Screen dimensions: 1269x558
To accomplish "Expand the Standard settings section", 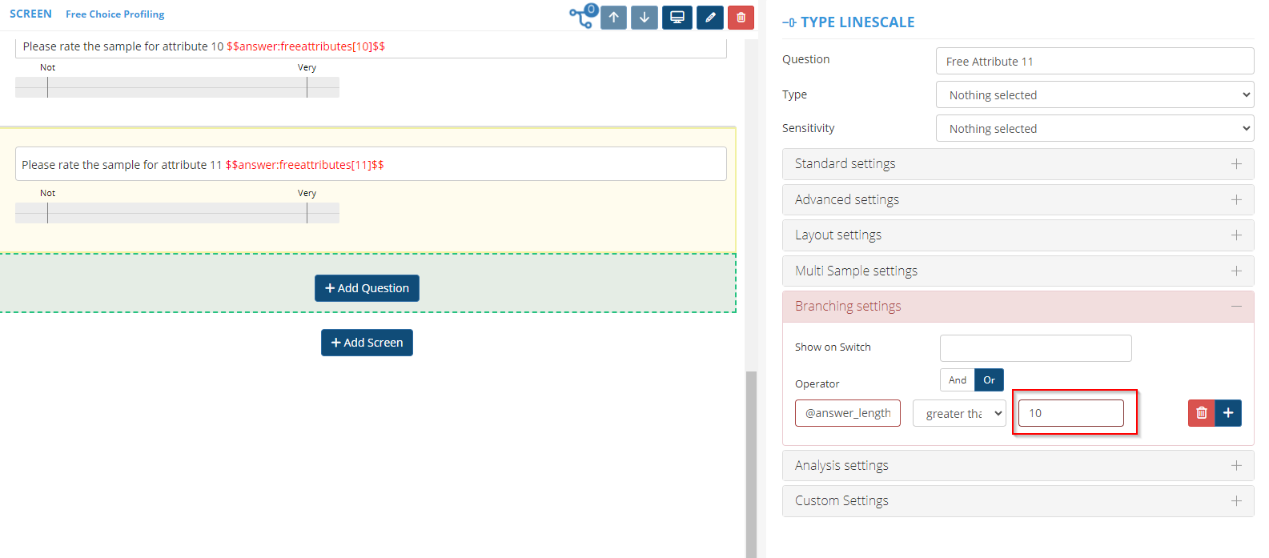I will pyautogui.click(x=1018, y=164).
